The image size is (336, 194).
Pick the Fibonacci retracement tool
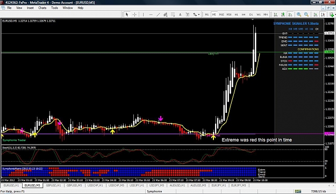click(173, 15)
